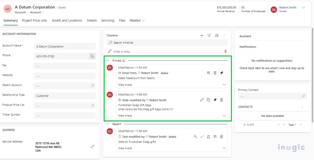Screen dimensions: 314x160
Task: Click Parent Account lookup search icon
Action: [x=92, y=86]
